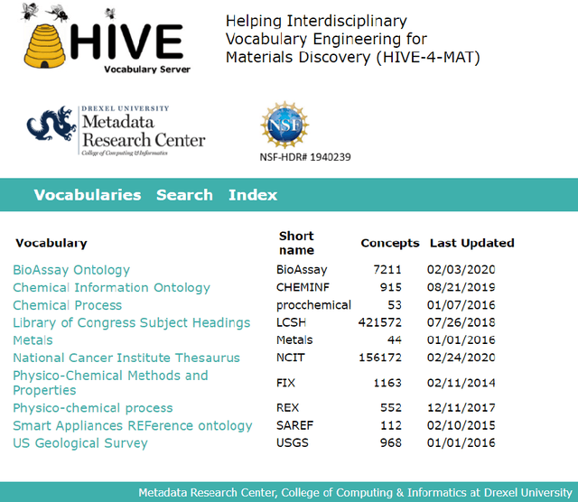578x502 pixels.
Task: Open the US Geological Survey link
Action: tap(80, 443)
